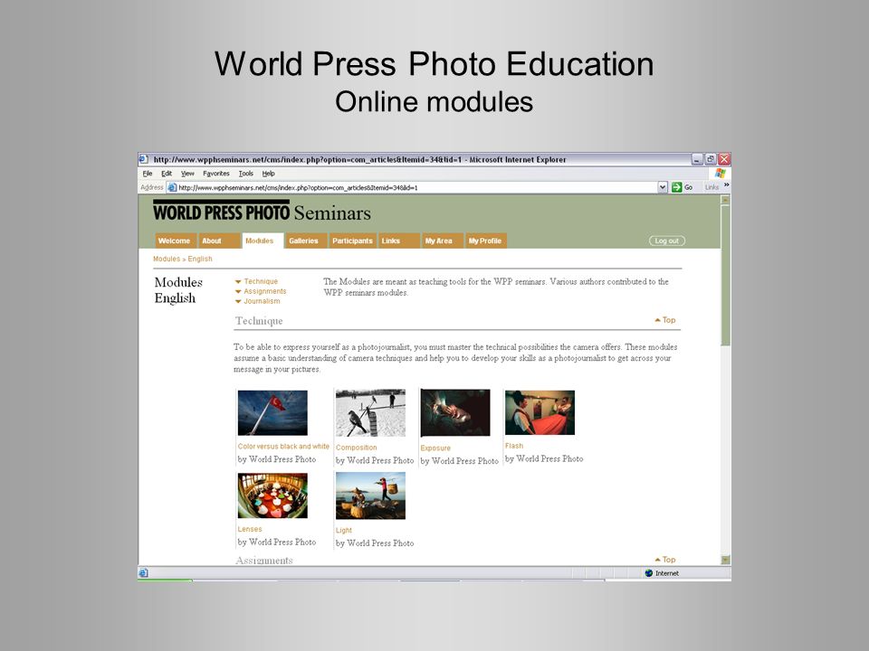Click the Top link beside Technique heading
869x651 pixels.
tap(665, 320)
